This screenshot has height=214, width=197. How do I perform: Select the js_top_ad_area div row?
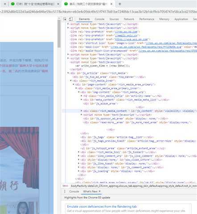109,77
